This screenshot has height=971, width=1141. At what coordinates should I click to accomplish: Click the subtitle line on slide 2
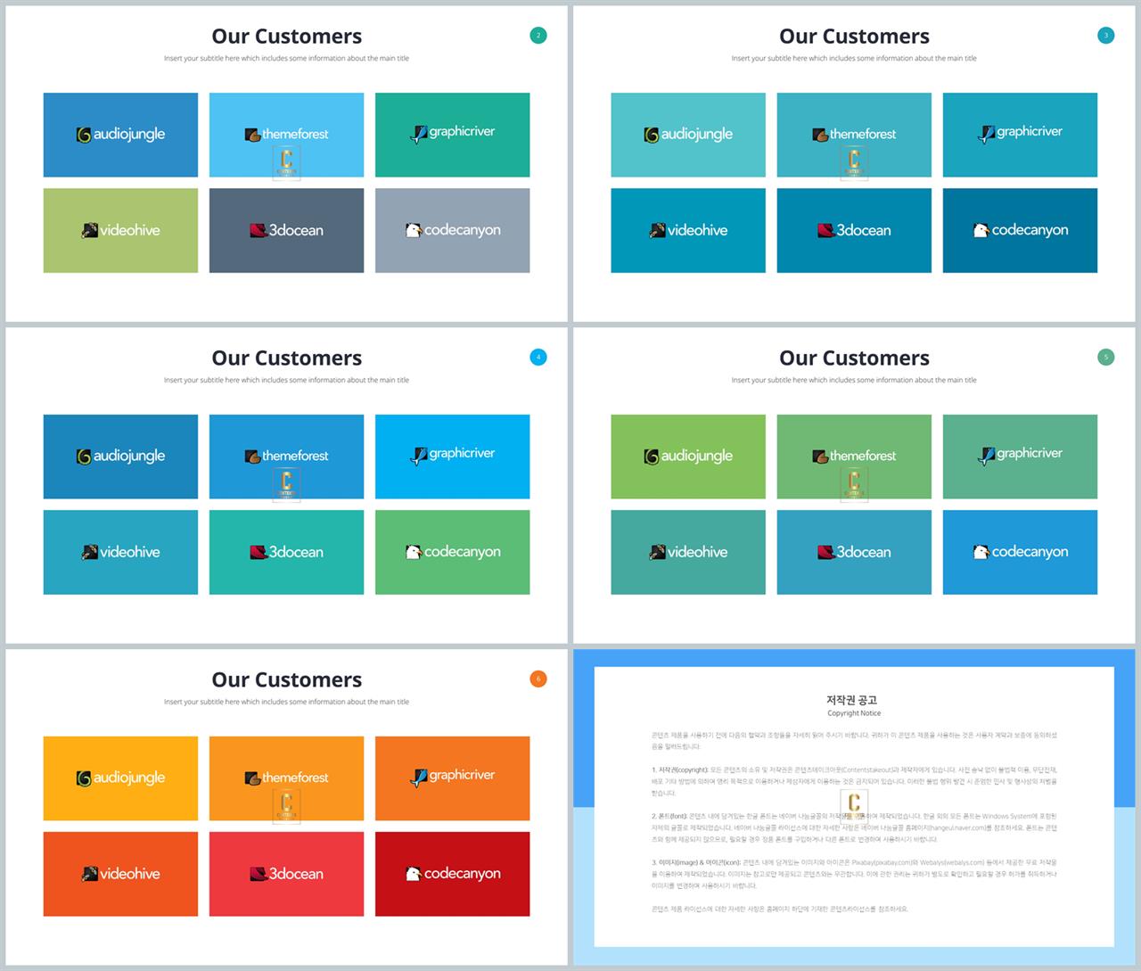pos(286,59)
